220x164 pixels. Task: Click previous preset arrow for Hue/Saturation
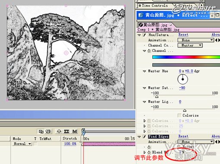click(x=216, y=40)
